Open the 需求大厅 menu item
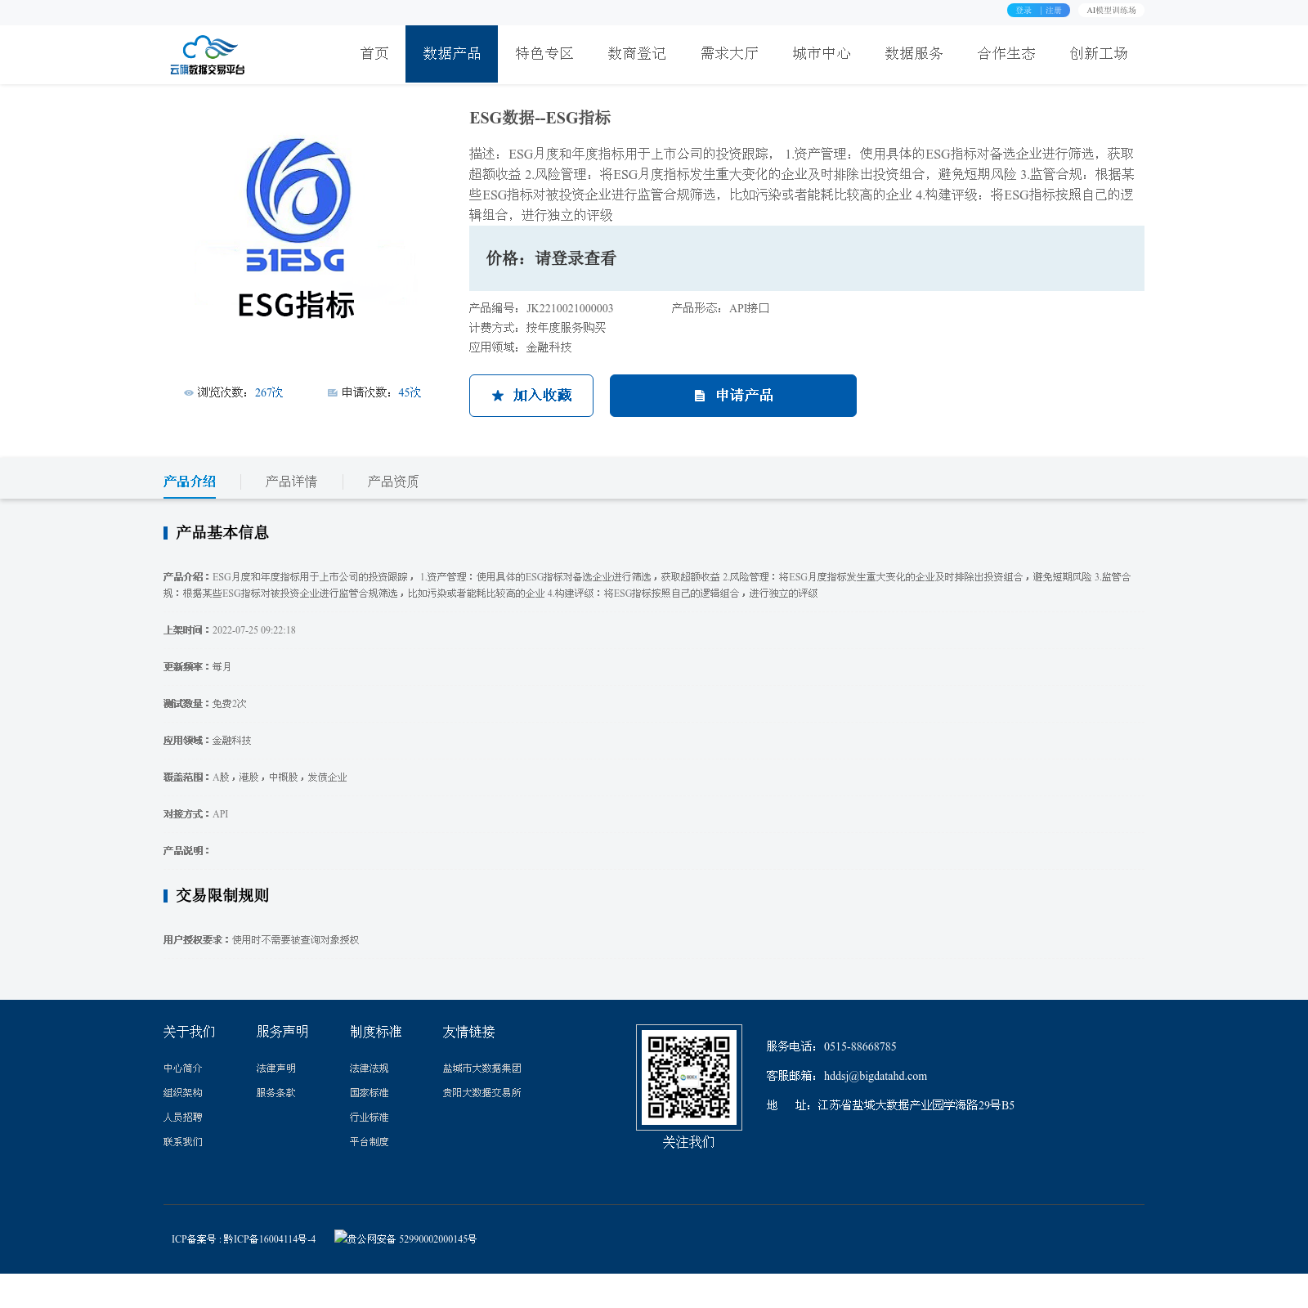 pyautogui.click(x=729, y=54)
